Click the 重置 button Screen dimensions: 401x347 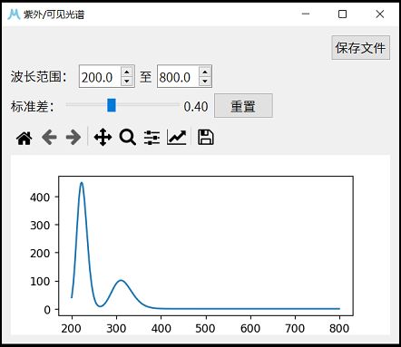click(x=243, y=106)
